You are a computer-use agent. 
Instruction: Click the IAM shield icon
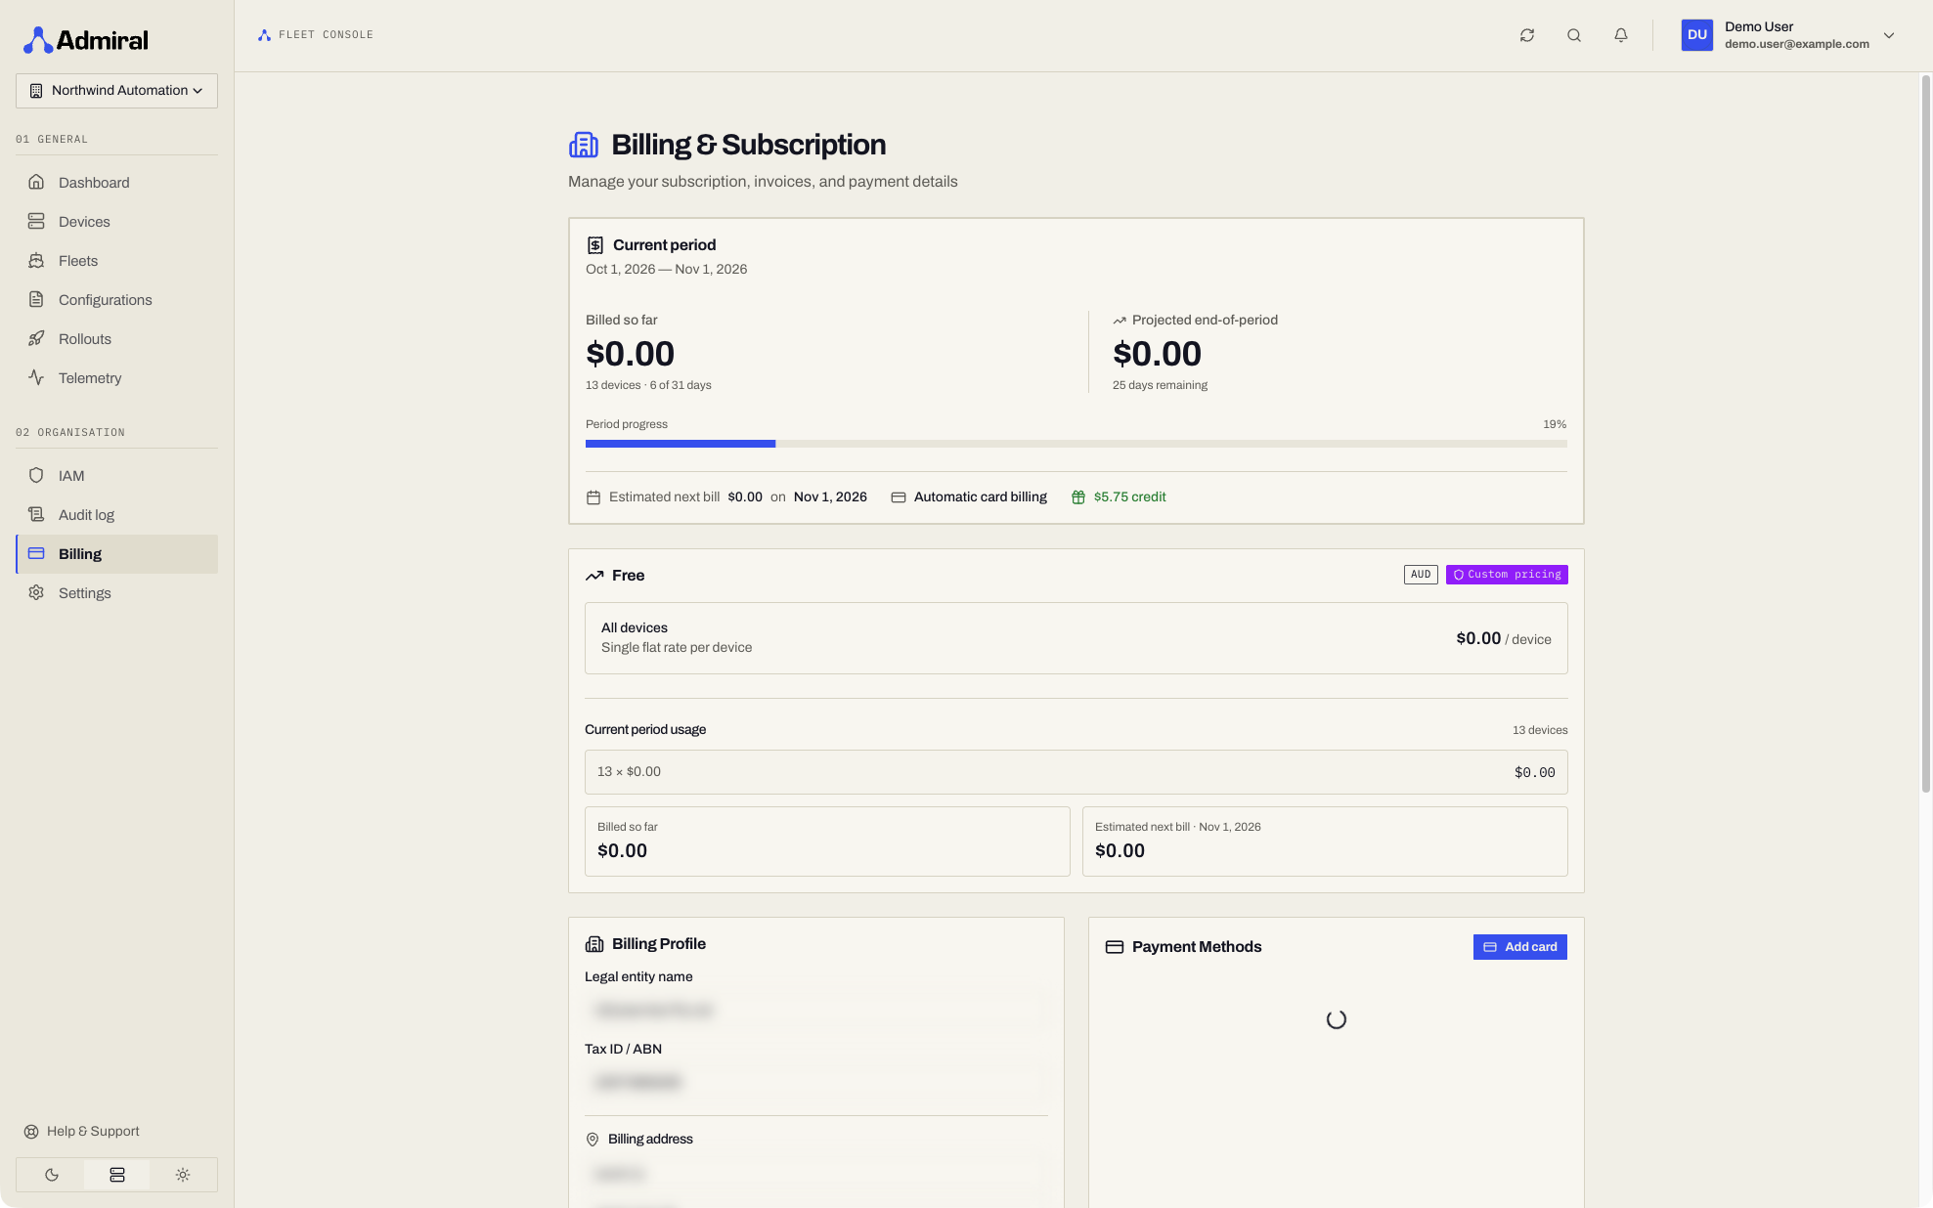[36, 476]
